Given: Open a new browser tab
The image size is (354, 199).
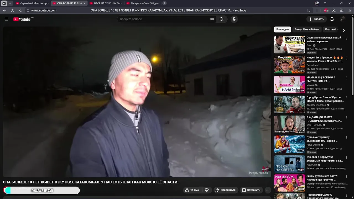Looking at the screenshot, I should [x=165, y=3].
